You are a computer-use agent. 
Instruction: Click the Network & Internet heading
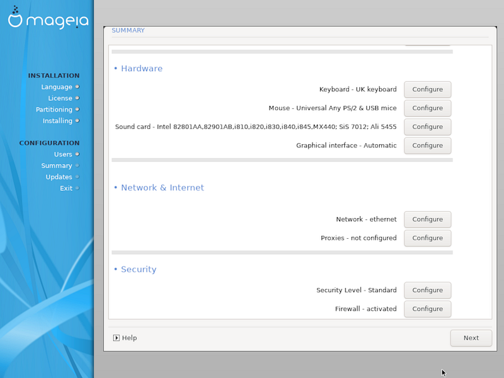coord(163,187)
